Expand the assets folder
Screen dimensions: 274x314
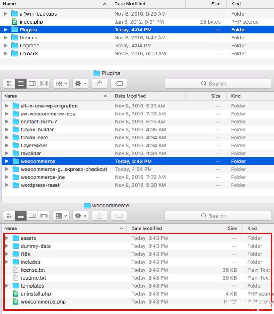(7, 238)
